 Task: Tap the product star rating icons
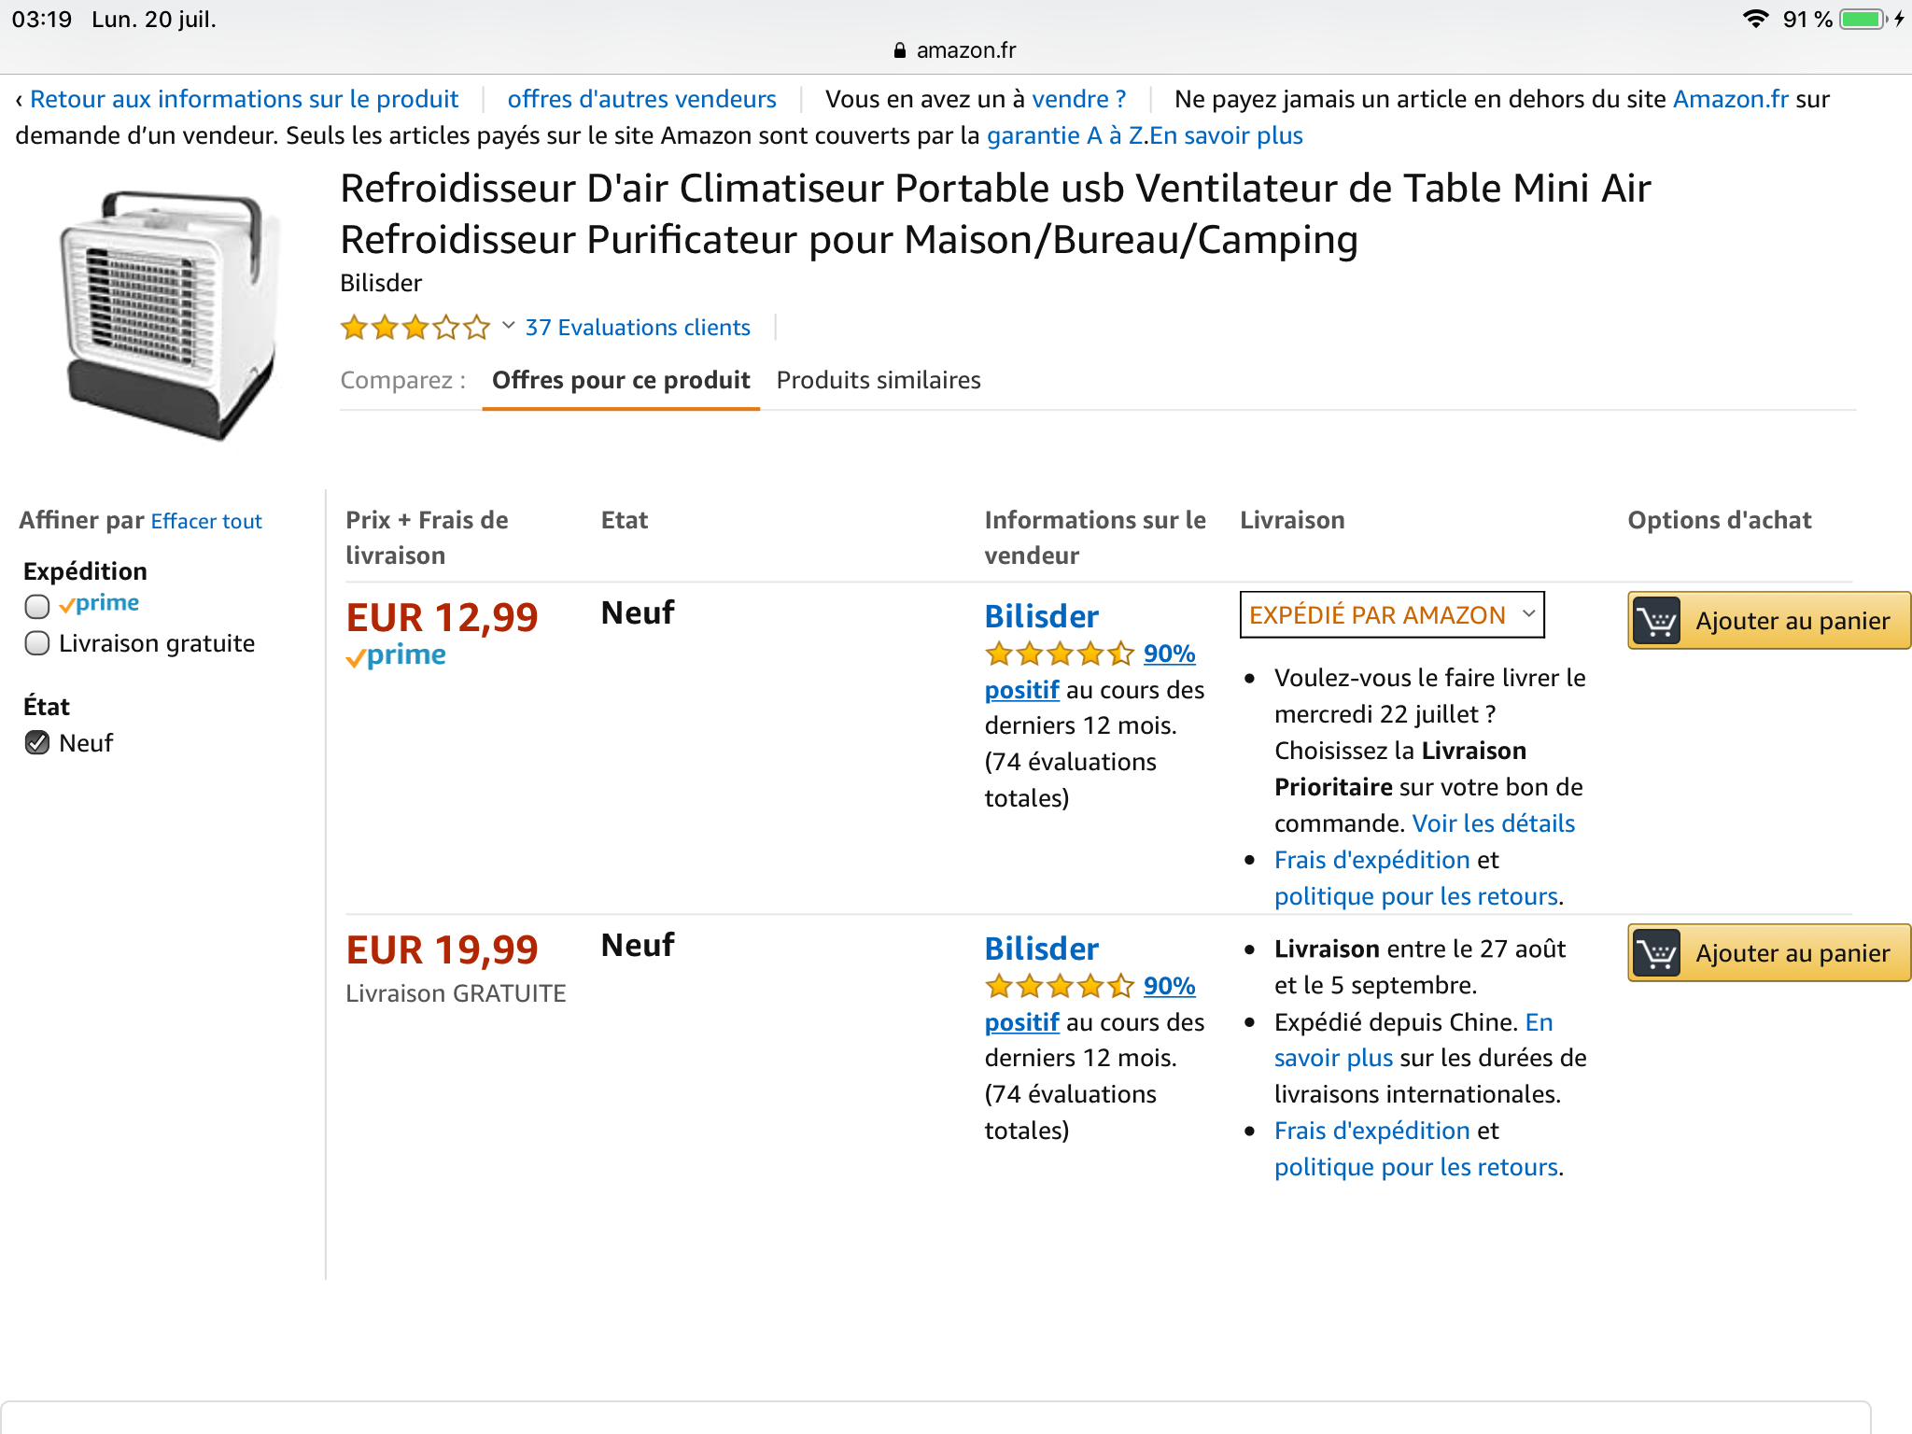(x=415, y=328)
